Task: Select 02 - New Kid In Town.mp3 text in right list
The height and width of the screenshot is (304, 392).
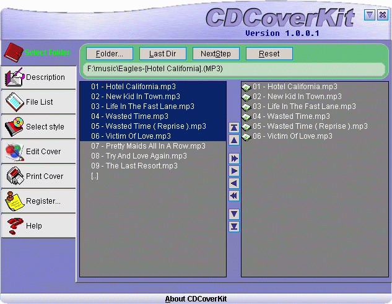Action: pyautogui.click(x=297, y=97)
